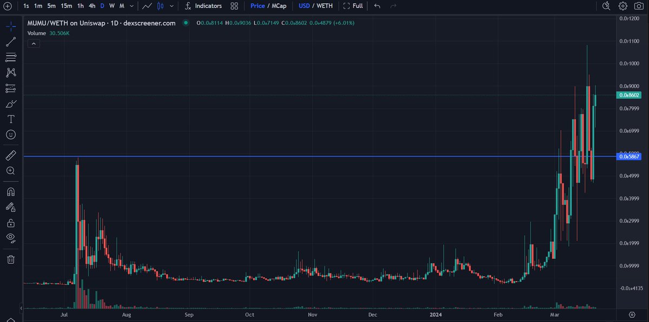The width and height of the screenshot is (649, 322).
Task: Switch to MCap display
Action: 278,6
